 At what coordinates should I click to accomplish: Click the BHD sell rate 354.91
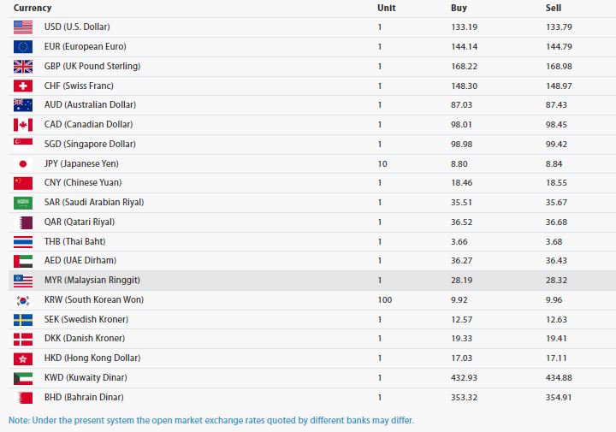point(560,397)
